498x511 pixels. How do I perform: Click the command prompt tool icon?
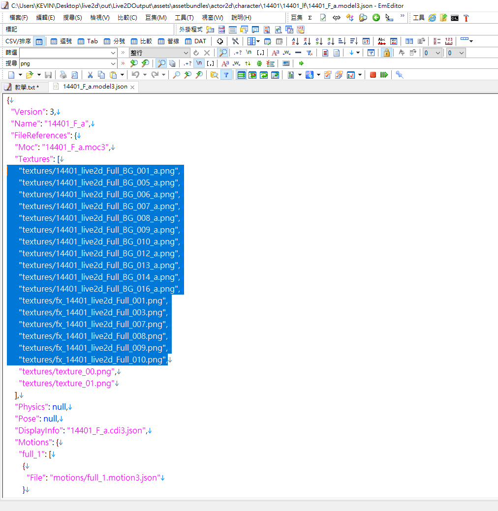coord(455,18)
